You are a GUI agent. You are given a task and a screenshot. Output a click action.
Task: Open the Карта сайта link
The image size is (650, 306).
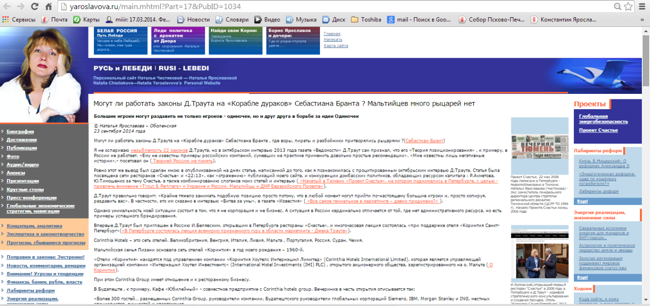pyautogui.click(x=336, y=46)
